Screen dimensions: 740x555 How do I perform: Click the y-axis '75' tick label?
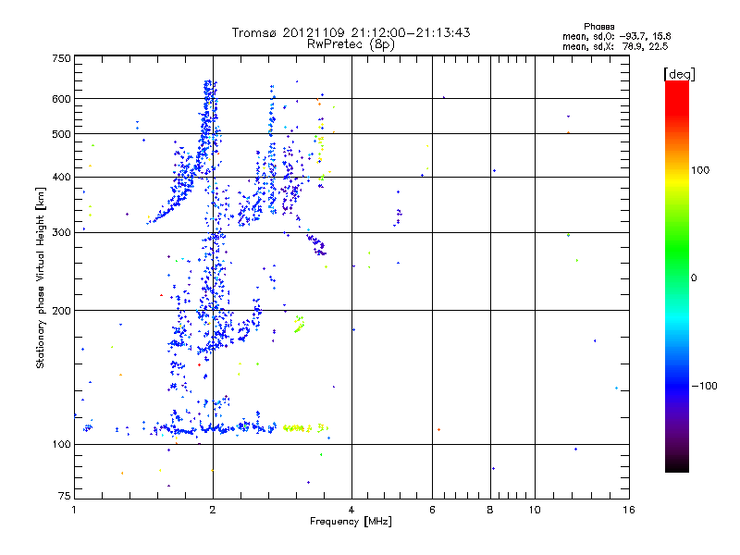(65, 496)
